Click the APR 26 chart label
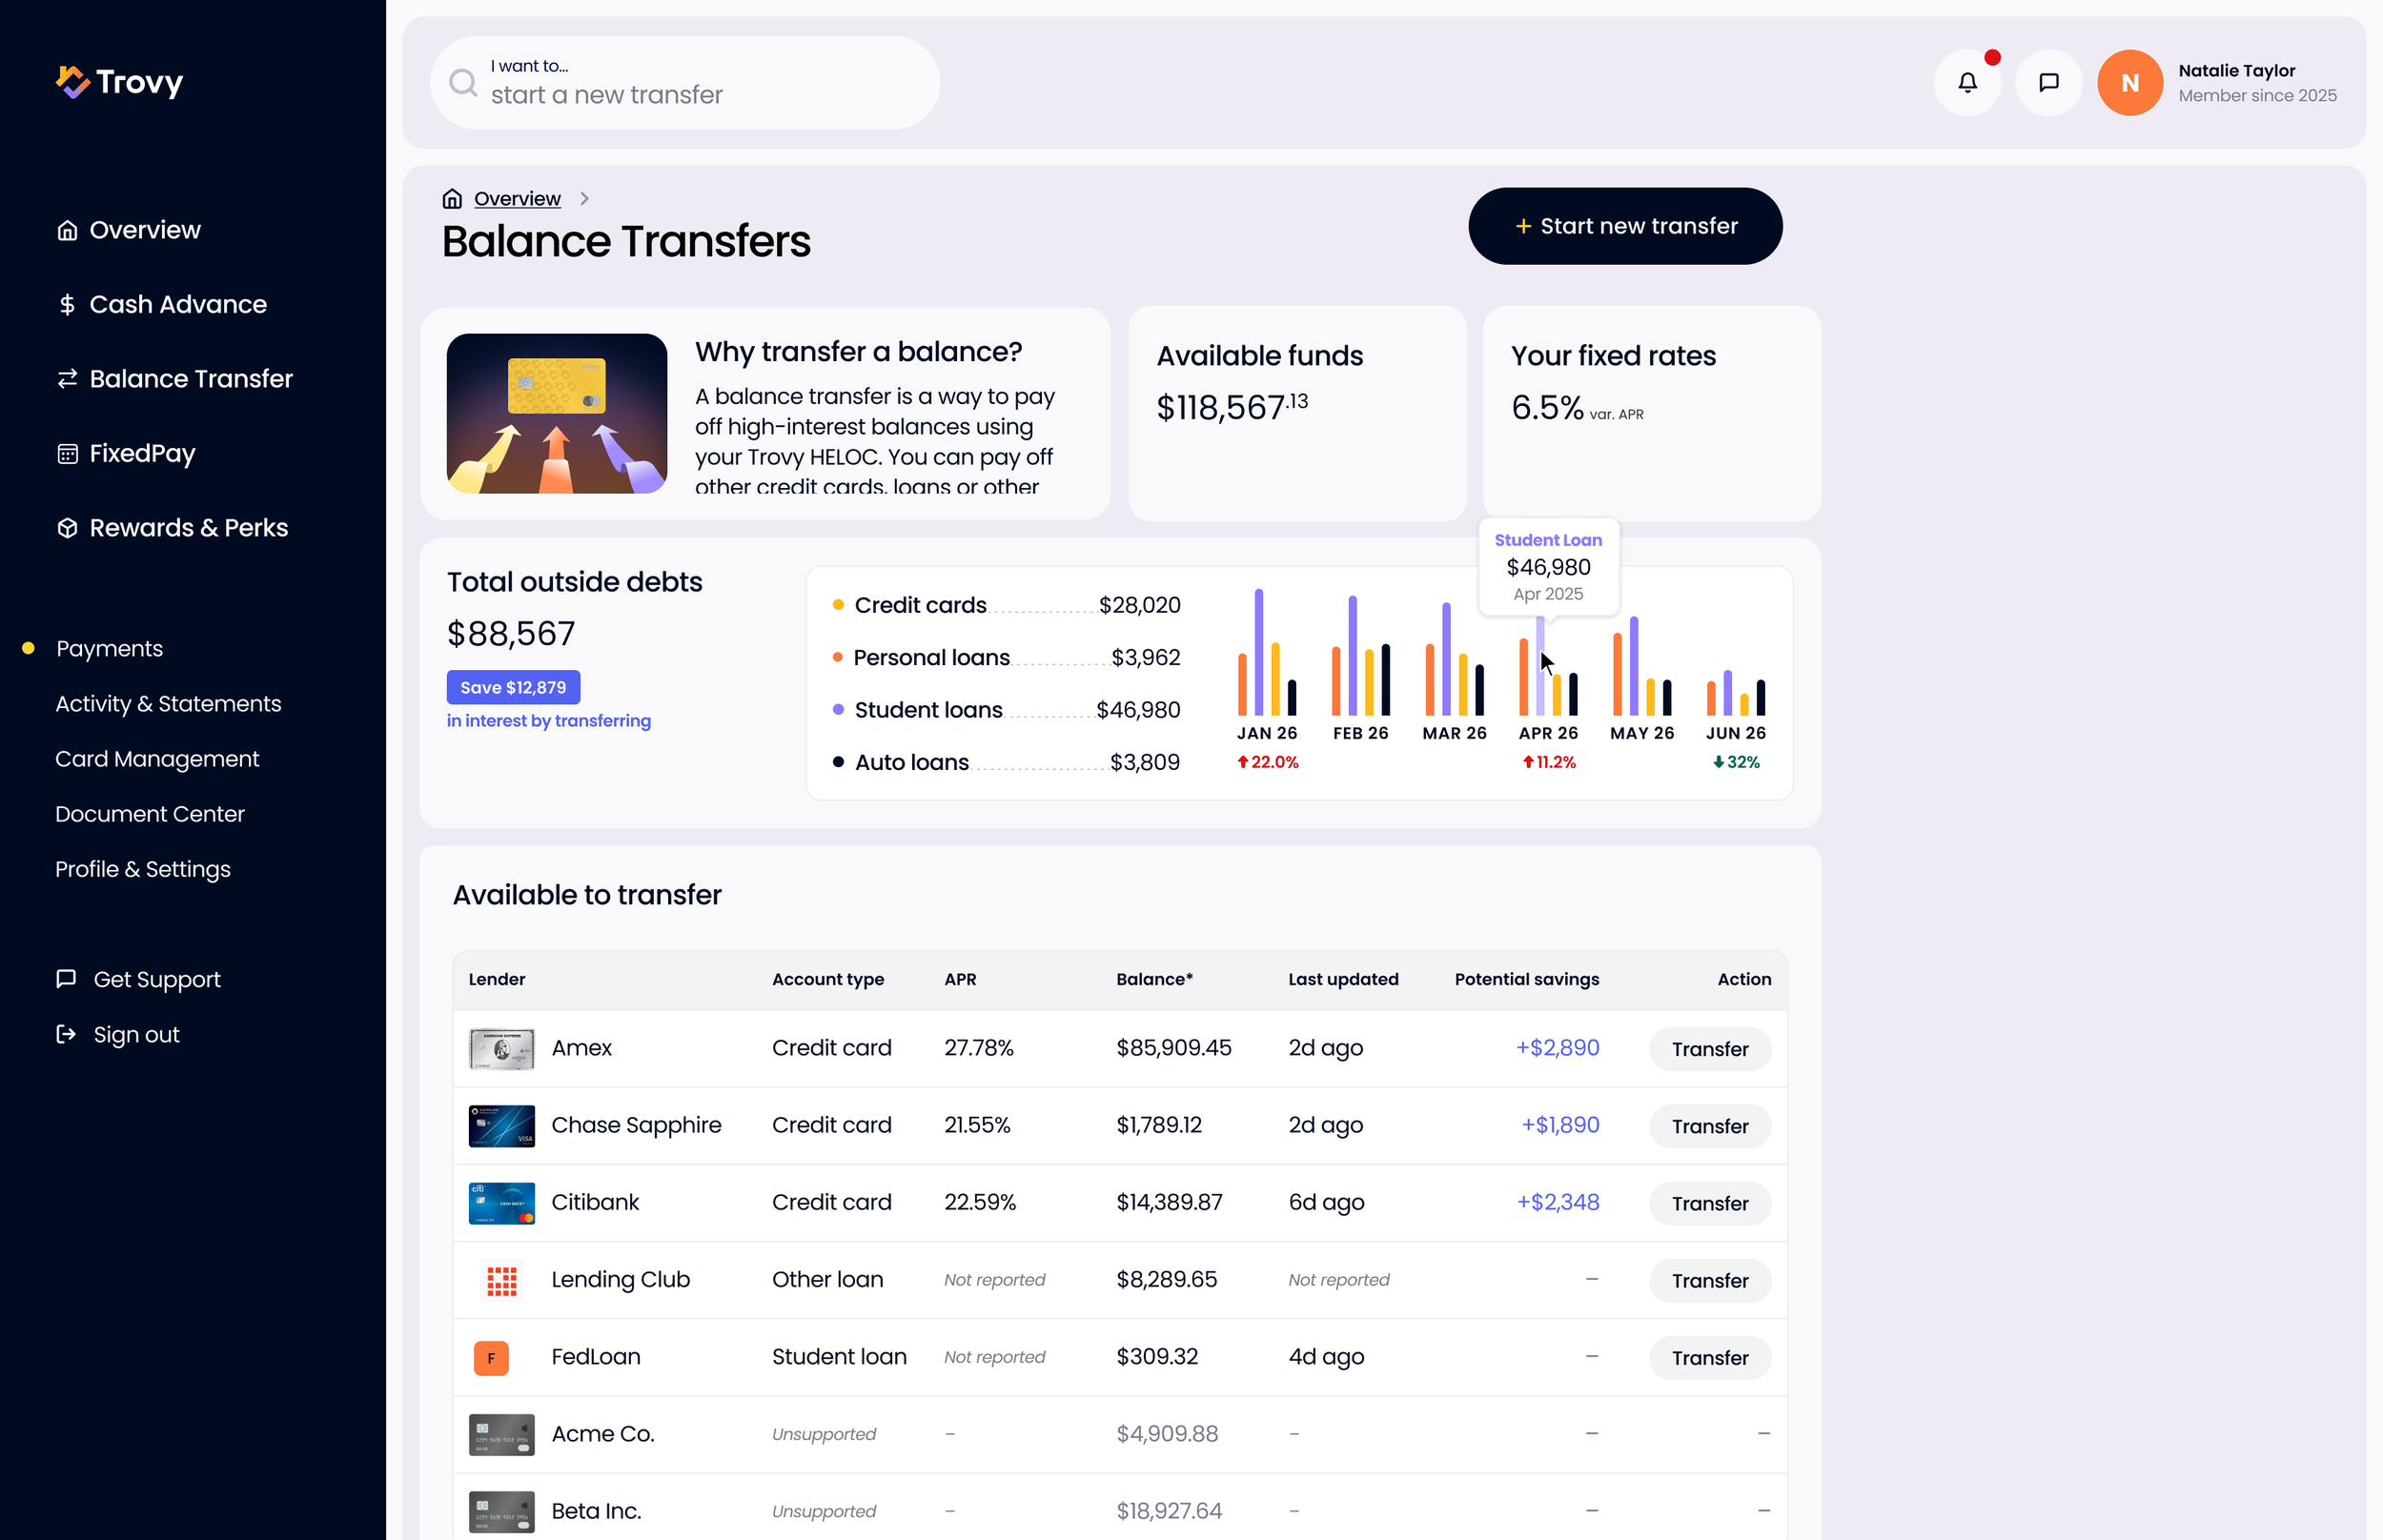The image size is (2383, 1540). pyautogui.click(x=1548, y=733)
